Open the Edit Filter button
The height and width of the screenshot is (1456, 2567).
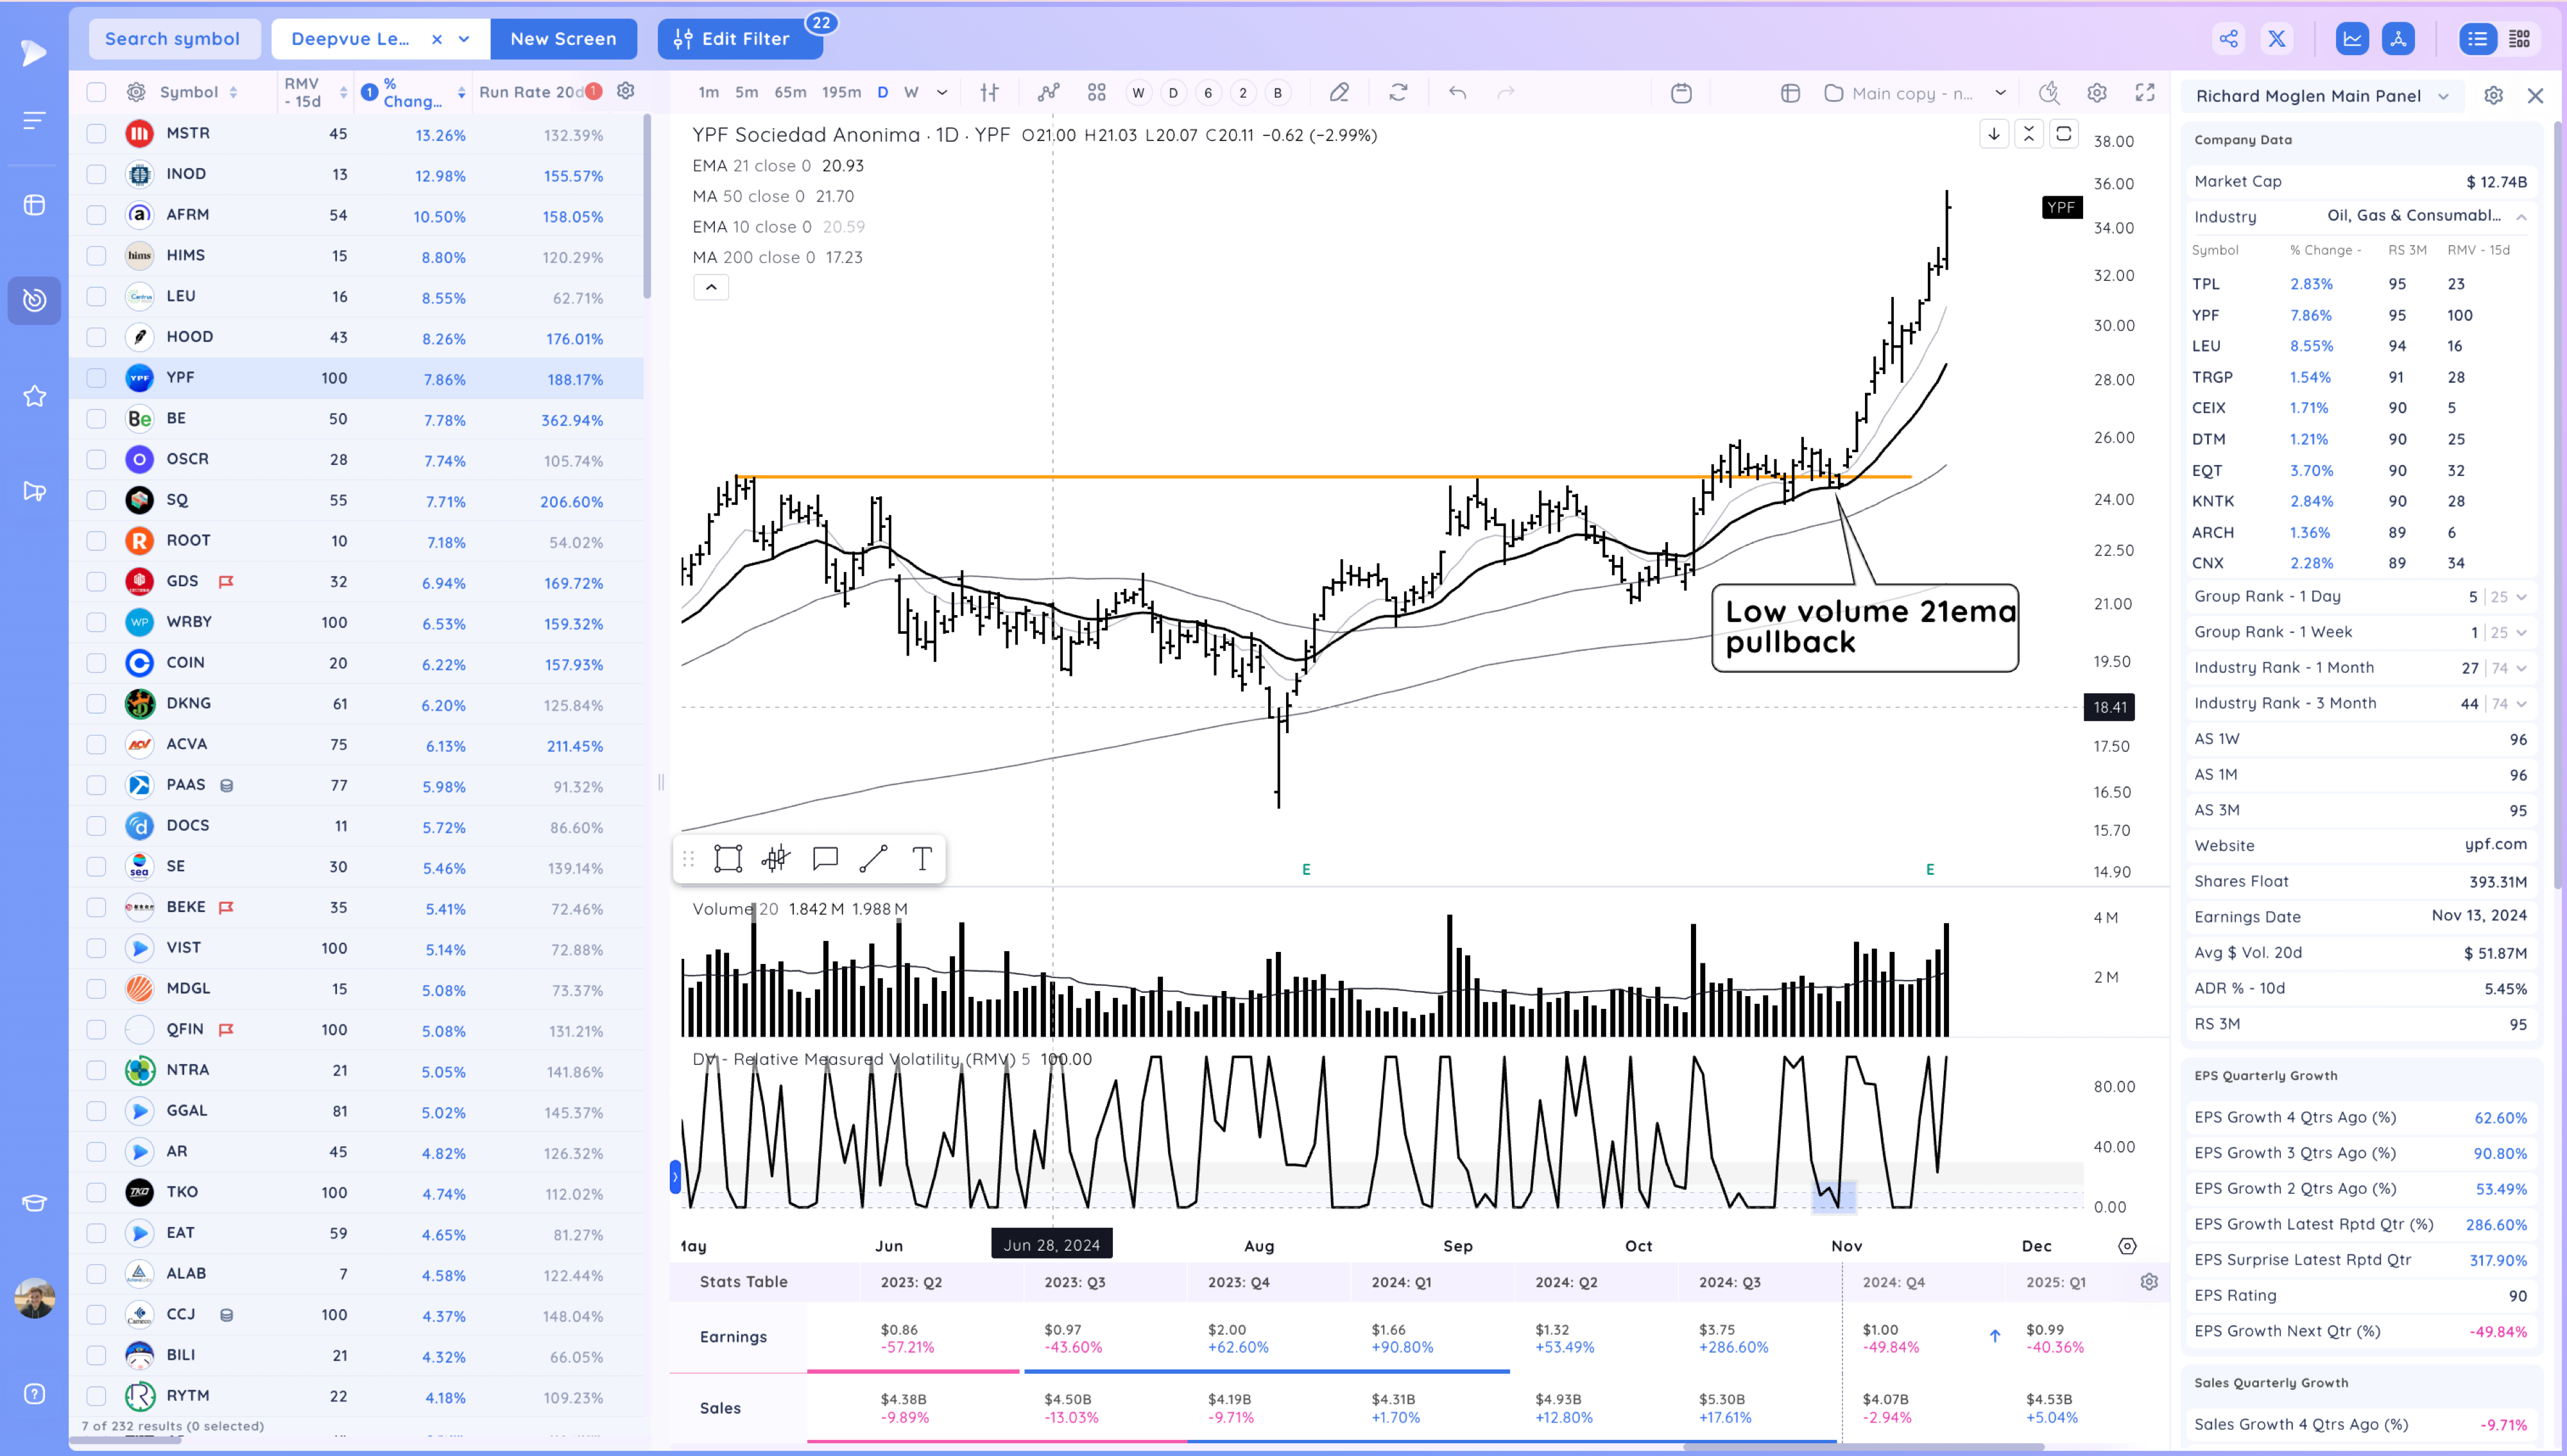741,39
